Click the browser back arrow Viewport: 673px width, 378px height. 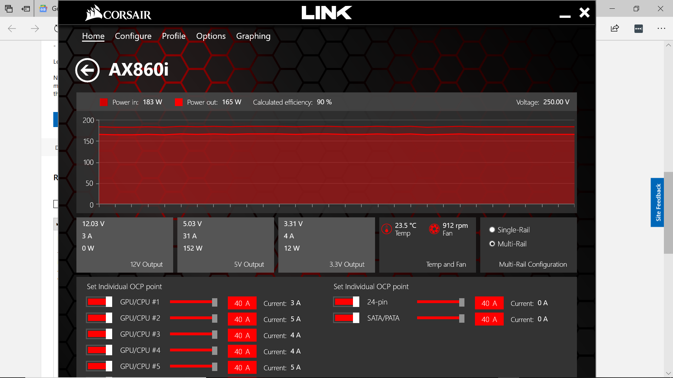pyautogui.click(x=12, y=28)
